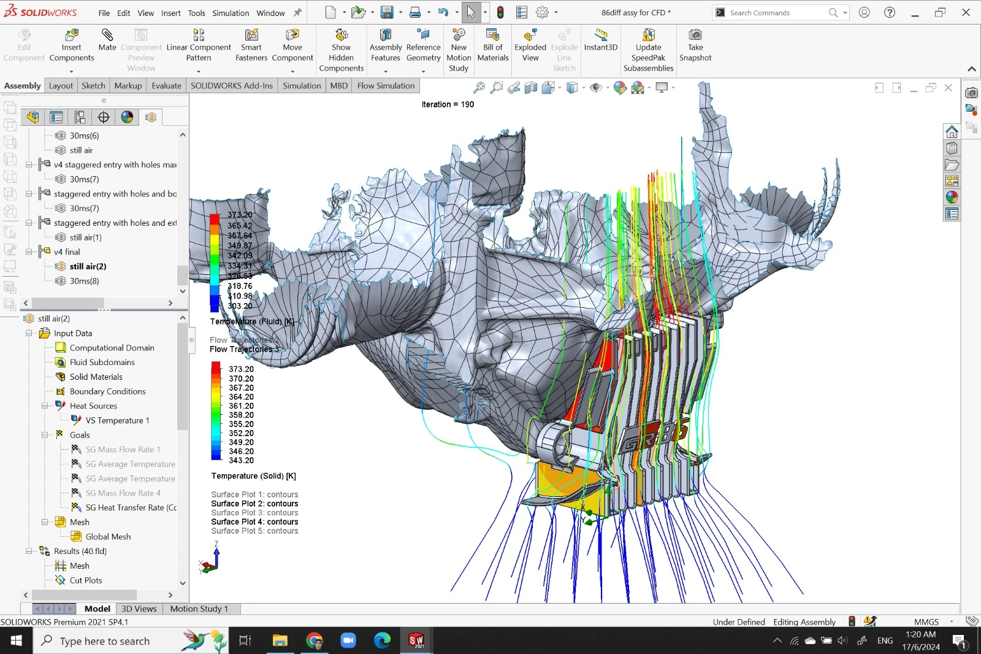Viewport: 981px width, 654px height.
Task: Select the Cut Plots results item
Action: tap(86, 580)
